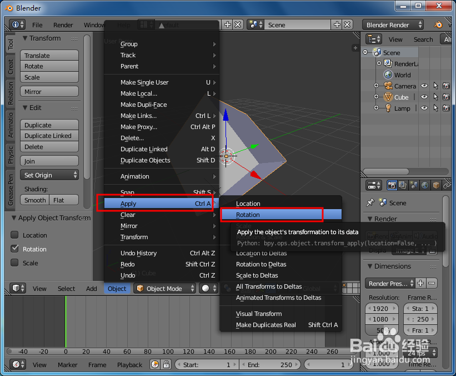Enable the Location checkbox
Image resolution: width=456 pixels, height=376 pixels.
14,235
